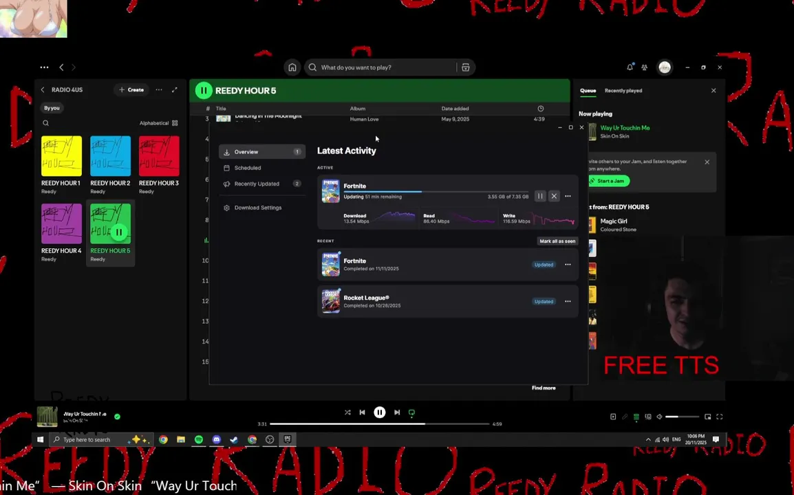Switch to the Queue tab

[588, 91]
